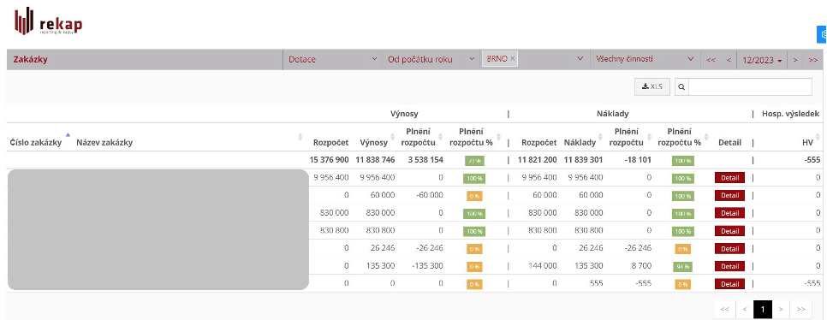Click the 8 700 cost fulfillment cell

[642, 266]
